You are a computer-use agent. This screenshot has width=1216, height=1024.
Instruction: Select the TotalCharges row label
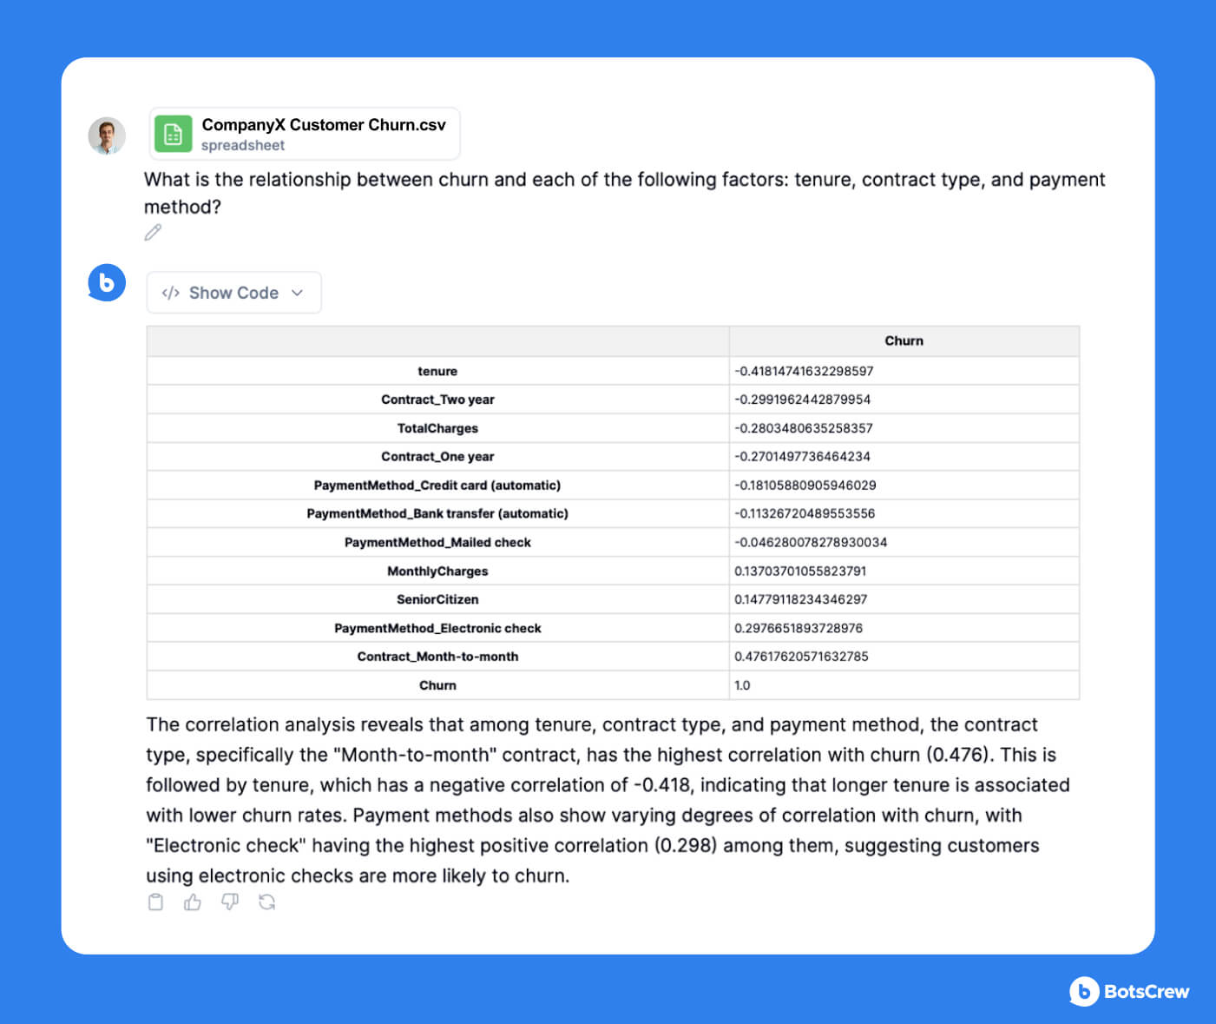[x=437, y=428]
